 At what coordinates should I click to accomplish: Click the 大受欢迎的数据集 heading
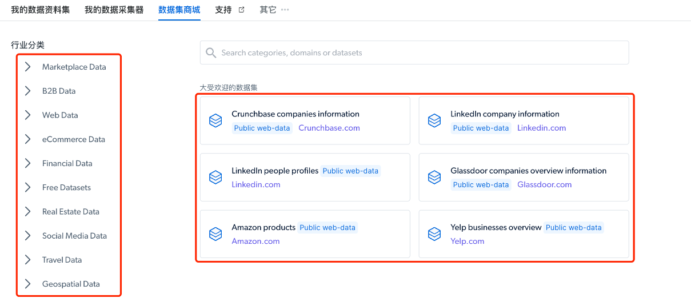coord(229,87)
